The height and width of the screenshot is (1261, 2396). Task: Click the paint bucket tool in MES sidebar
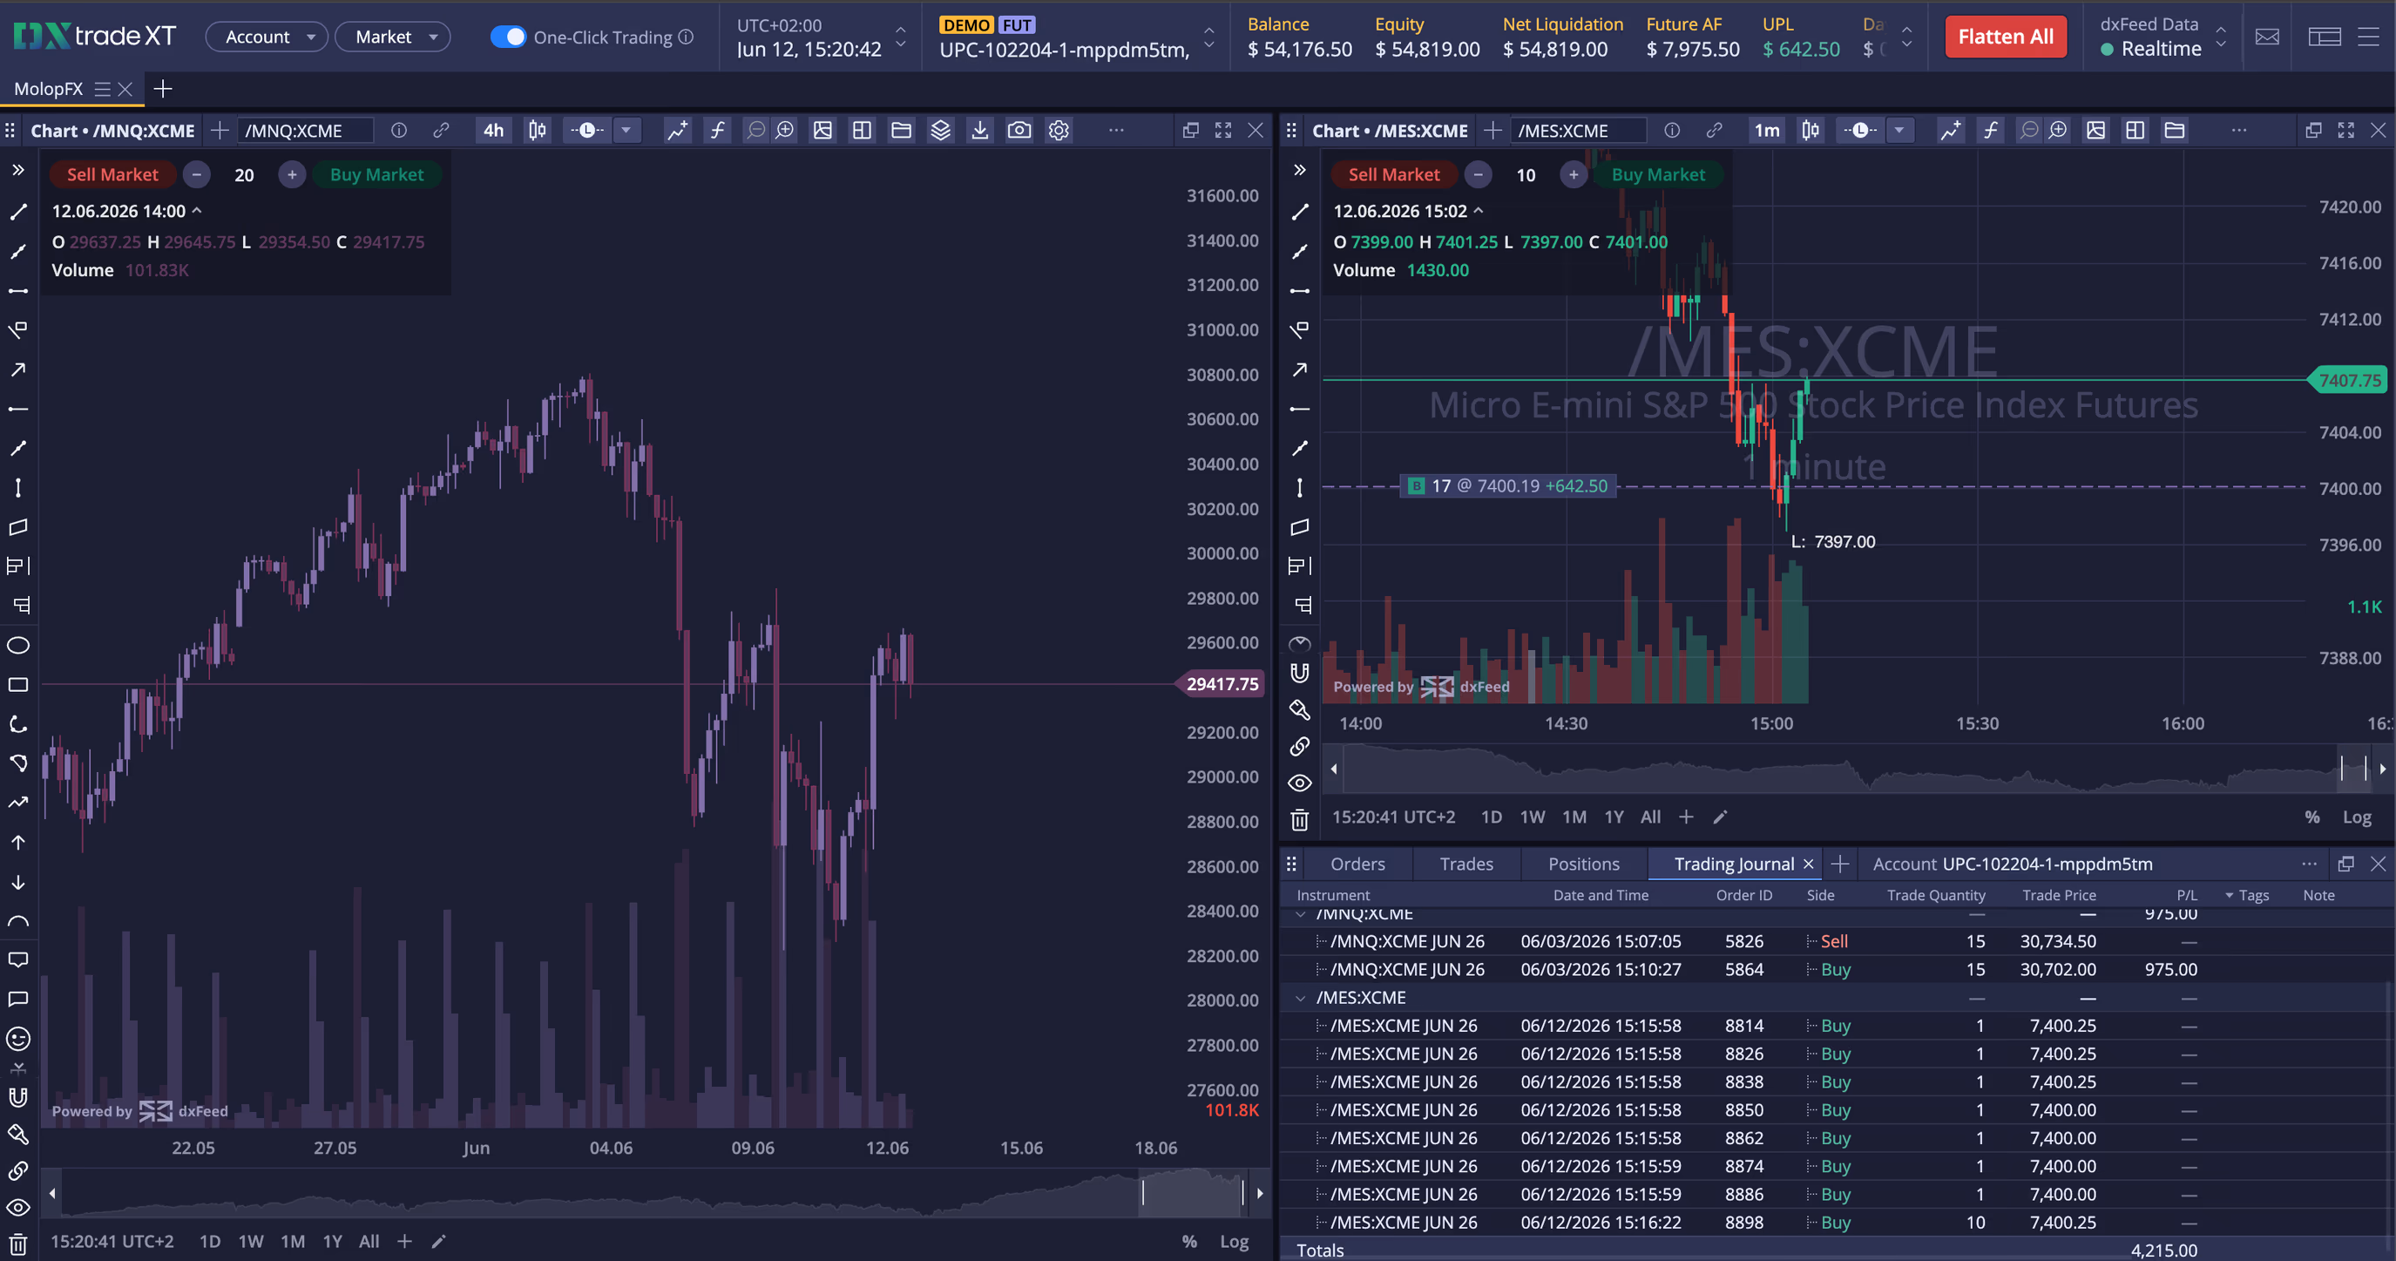pyautogui.click(x=1299, y=710)
